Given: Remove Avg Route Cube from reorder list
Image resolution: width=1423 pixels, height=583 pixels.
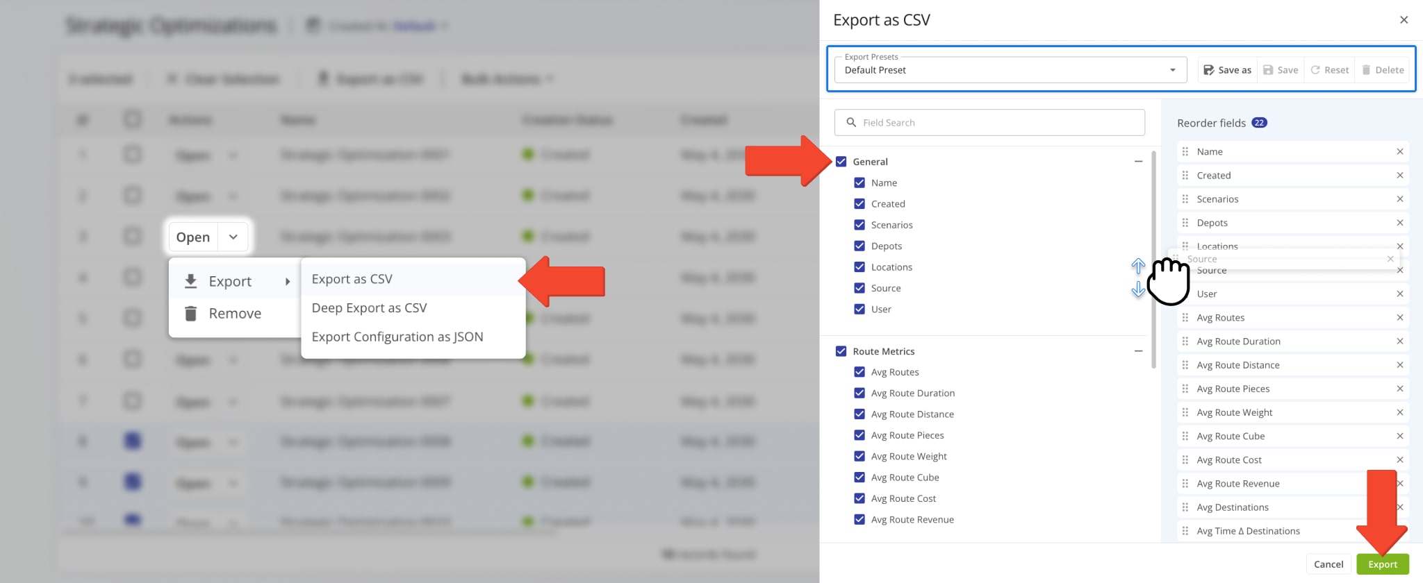Looking at the screenshot, I should [x=1399, y=436].
